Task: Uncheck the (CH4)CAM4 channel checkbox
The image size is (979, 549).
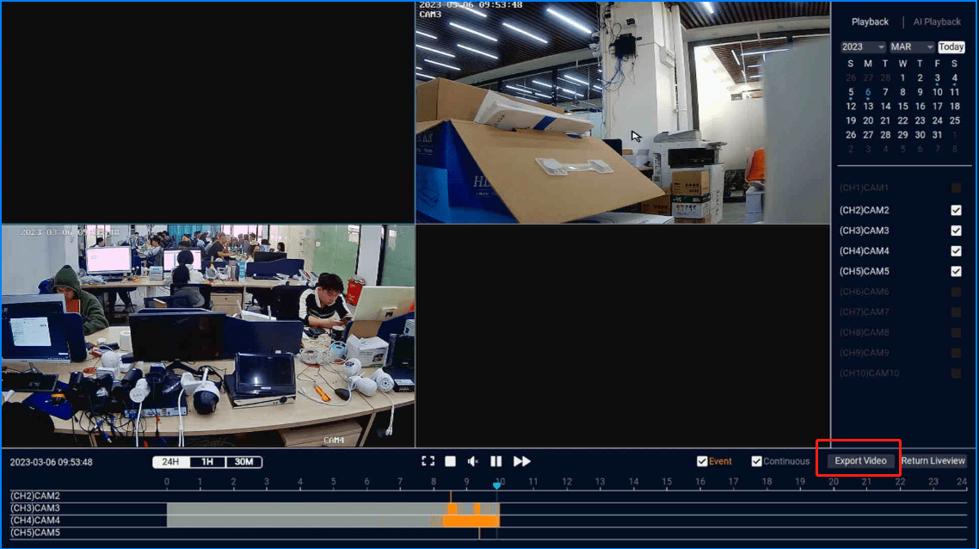Action: pyautogui.click(x=956, y=251)
